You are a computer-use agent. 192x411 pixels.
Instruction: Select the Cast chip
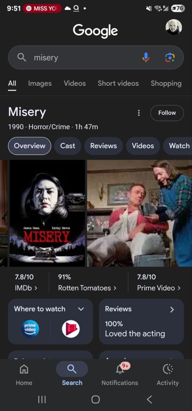[x=67, y=146]
